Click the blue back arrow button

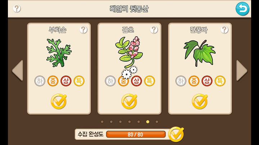[242, 9]
